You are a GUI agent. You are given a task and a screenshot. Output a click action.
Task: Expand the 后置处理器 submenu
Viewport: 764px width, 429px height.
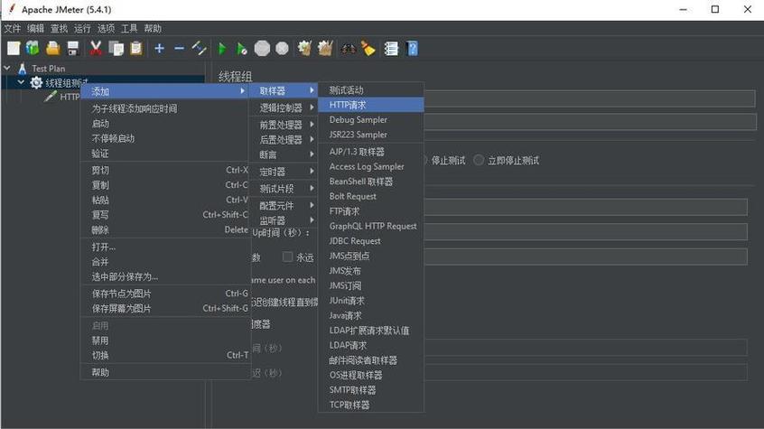pyautogui.click(x=283, y=140)
